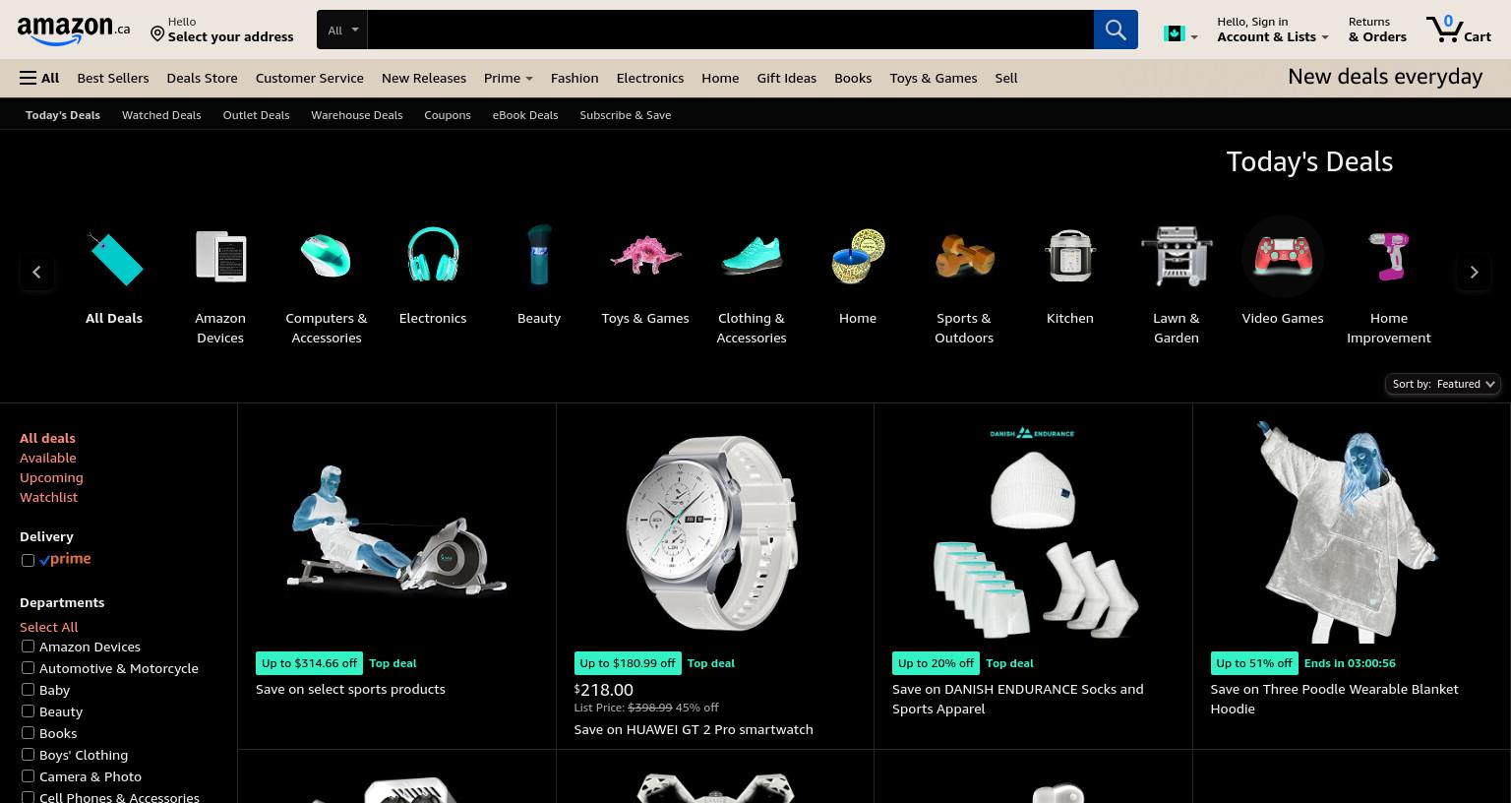Select Lawn & Garden grill icon
This screenshot has width=1511, height=803.
[1177, 256]
